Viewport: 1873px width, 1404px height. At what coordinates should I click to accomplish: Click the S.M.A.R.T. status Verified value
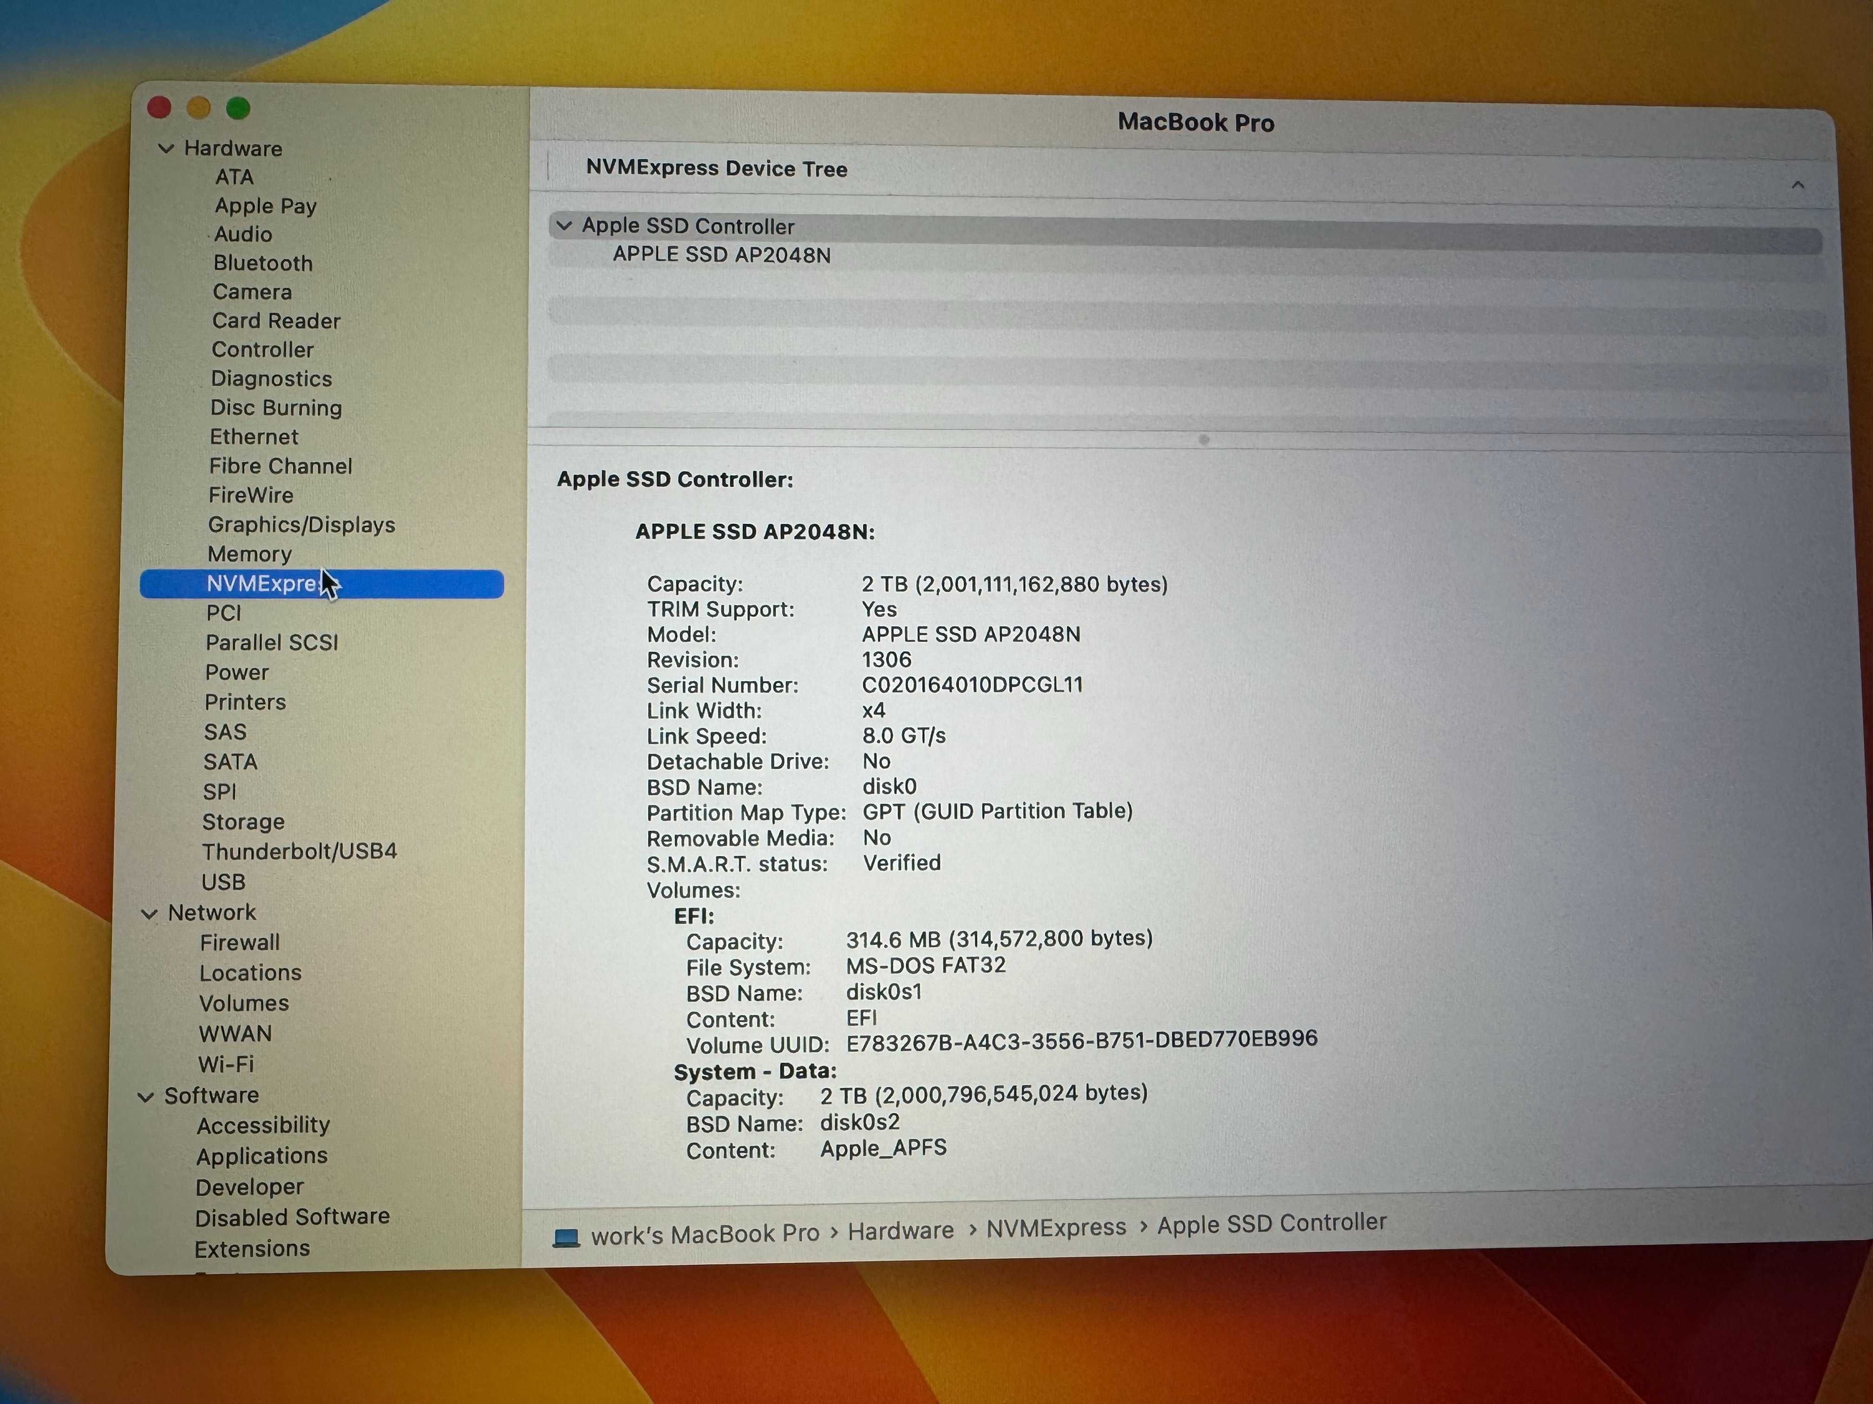tap(902, 863)
